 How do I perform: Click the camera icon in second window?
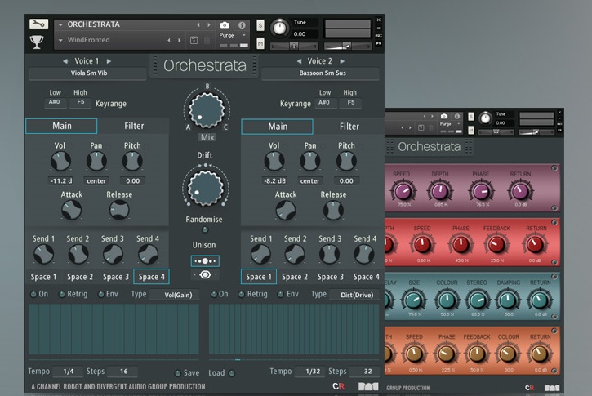[444, 116]
